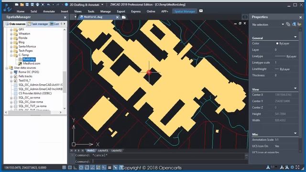Close the SpatialManager panel
Screen dimensions: 306x172
point(65,17)
